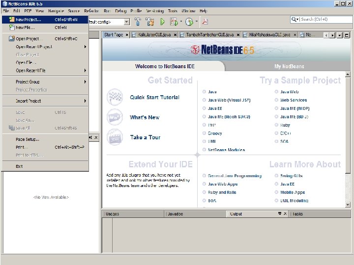Open the Swing GUIs learning topic
This screenshot has height=265, width=354.
[291, 176]
